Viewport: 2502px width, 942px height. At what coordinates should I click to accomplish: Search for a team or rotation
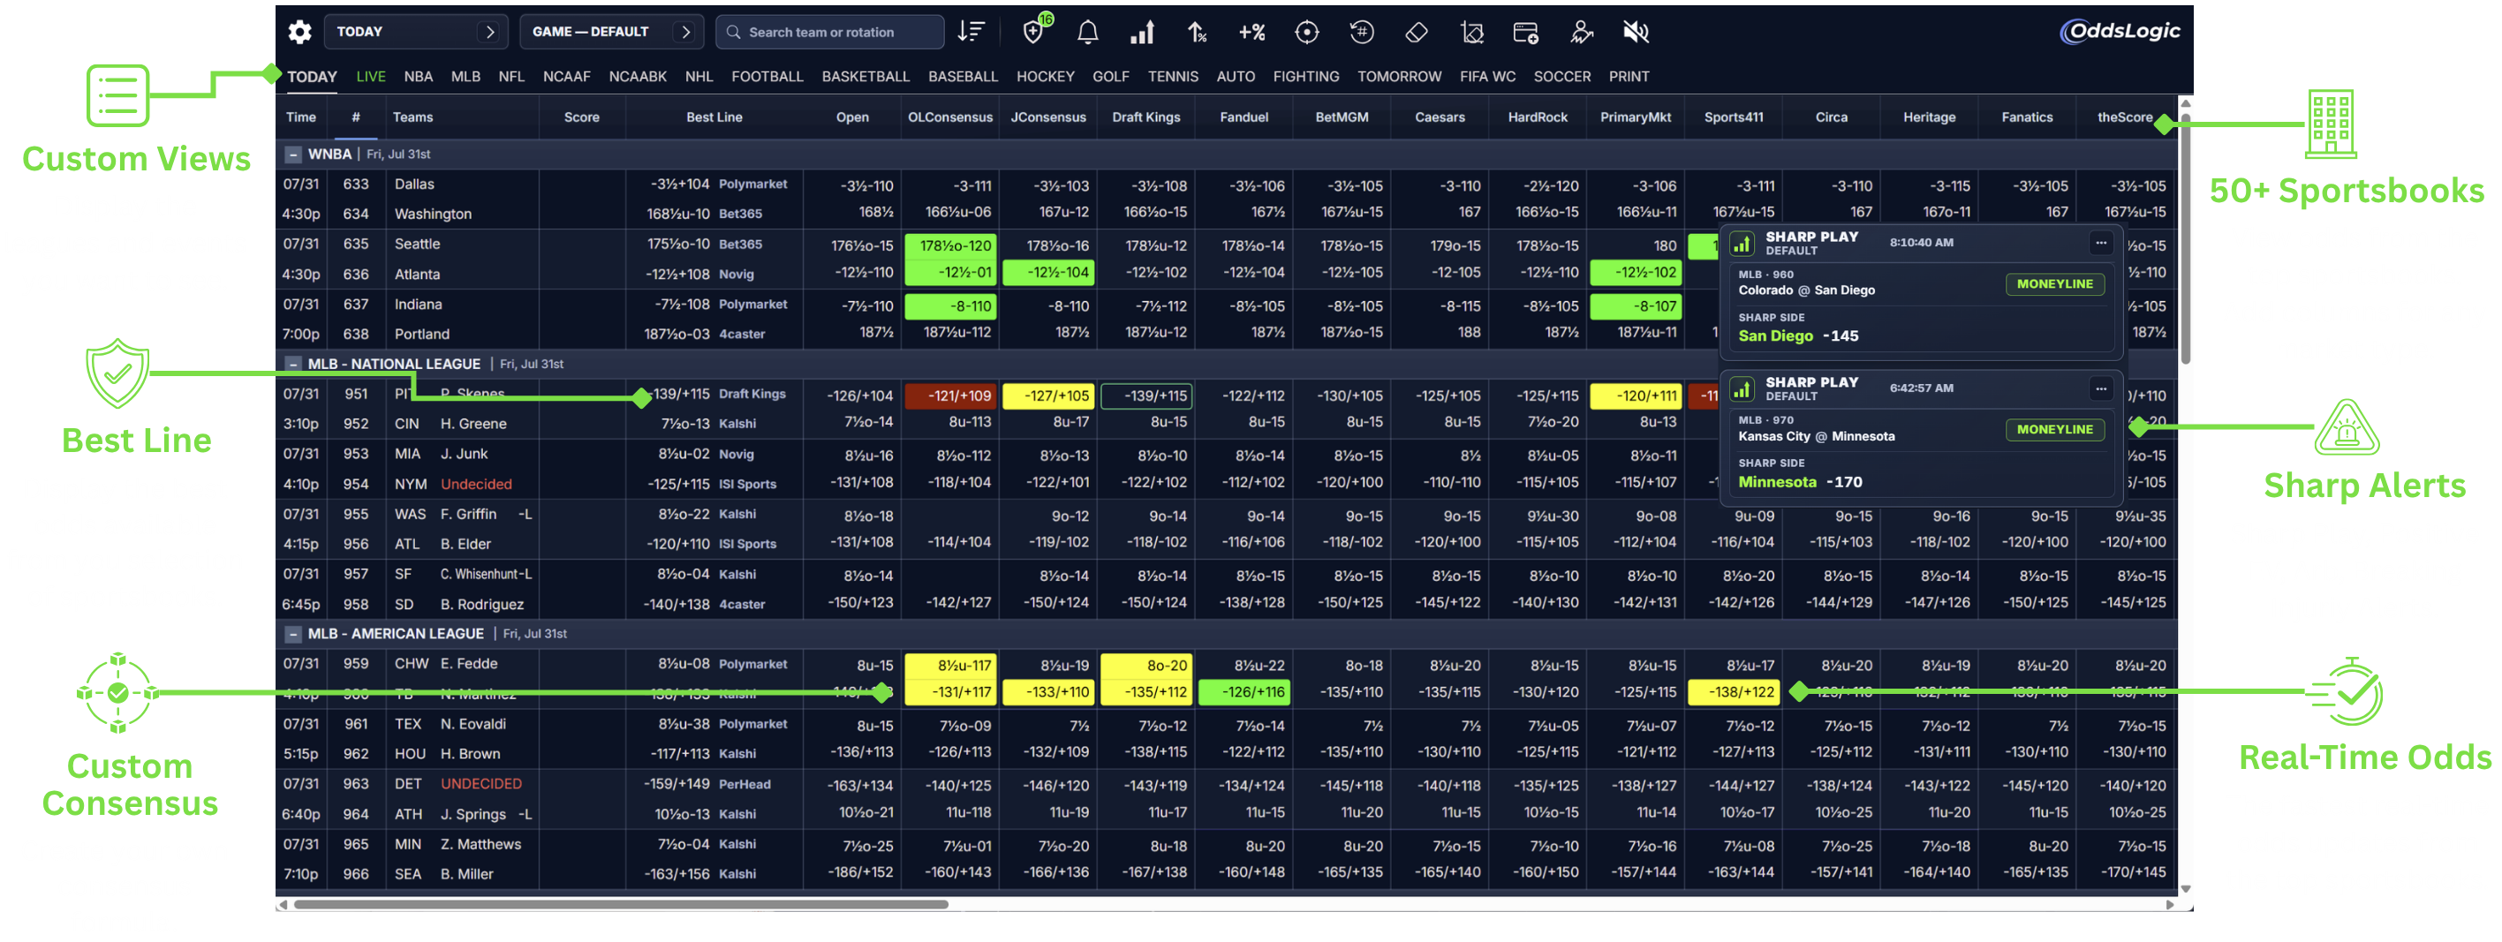[x=829, y=32]
